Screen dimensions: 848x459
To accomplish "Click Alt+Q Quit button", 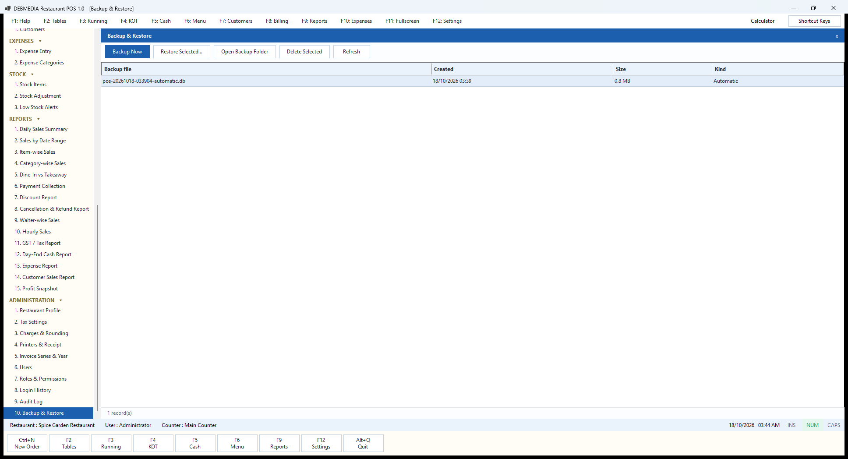I will click(364, 443).
